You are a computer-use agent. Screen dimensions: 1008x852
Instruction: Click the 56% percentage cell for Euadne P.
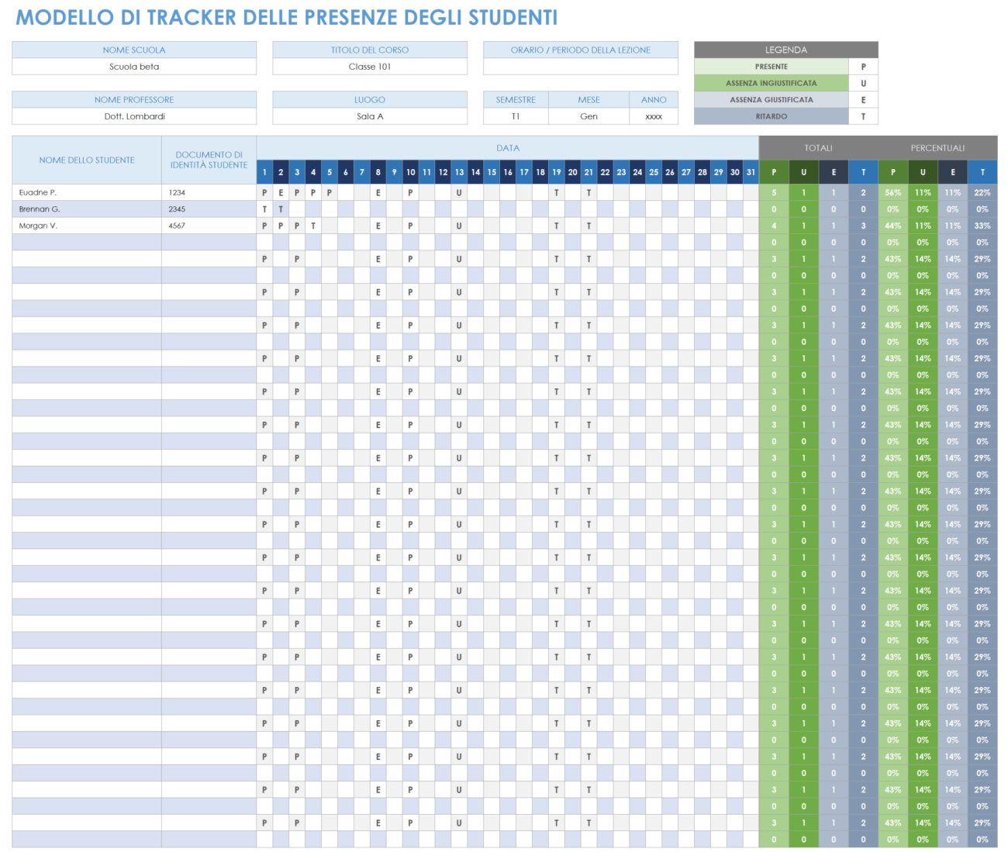892,192
